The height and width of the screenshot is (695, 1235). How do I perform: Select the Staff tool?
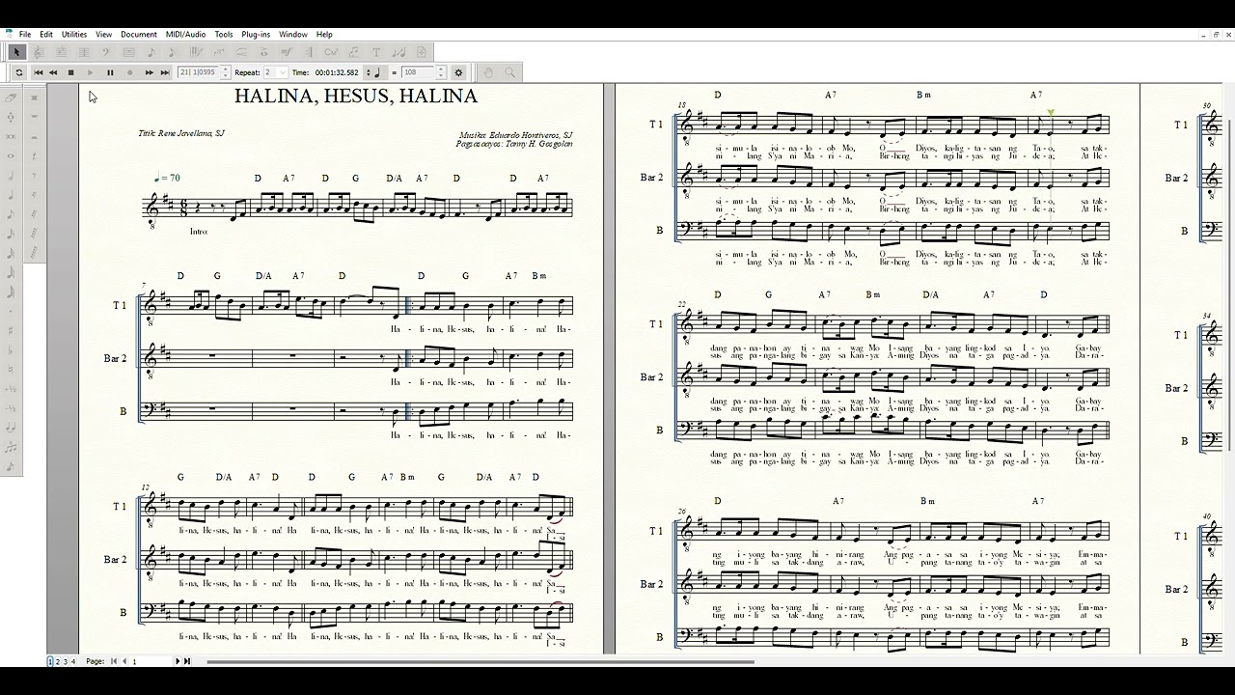[40, 52]
